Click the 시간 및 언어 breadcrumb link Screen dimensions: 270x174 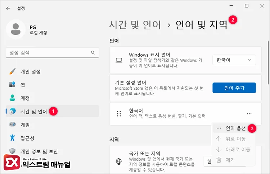pos(135,25)
